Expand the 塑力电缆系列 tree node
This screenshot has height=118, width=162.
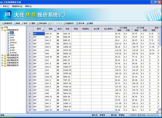click(2, 55)
